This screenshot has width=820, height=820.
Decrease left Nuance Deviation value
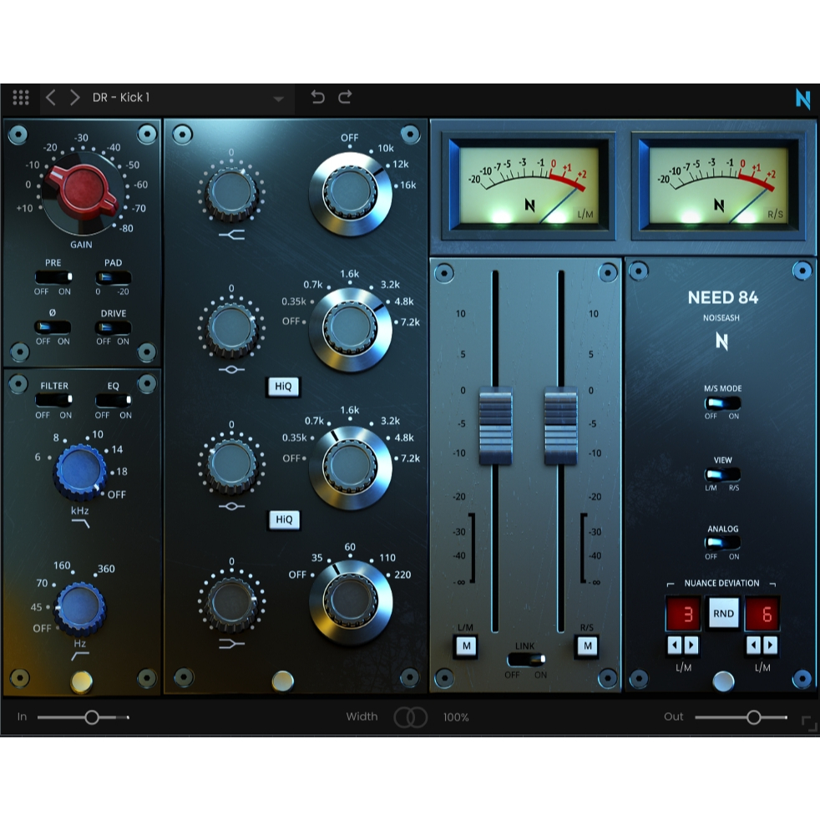tap(673, 645)
